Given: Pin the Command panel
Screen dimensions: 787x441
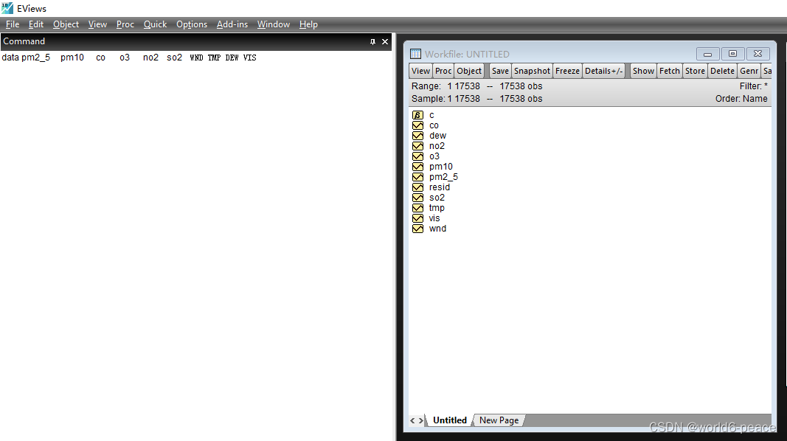Looking at the screenshot, I should click(x=372, y=41).
